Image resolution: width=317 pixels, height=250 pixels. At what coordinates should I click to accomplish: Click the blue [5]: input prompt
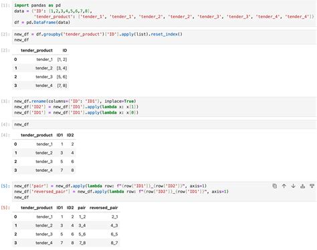click(x=5, y=186)
